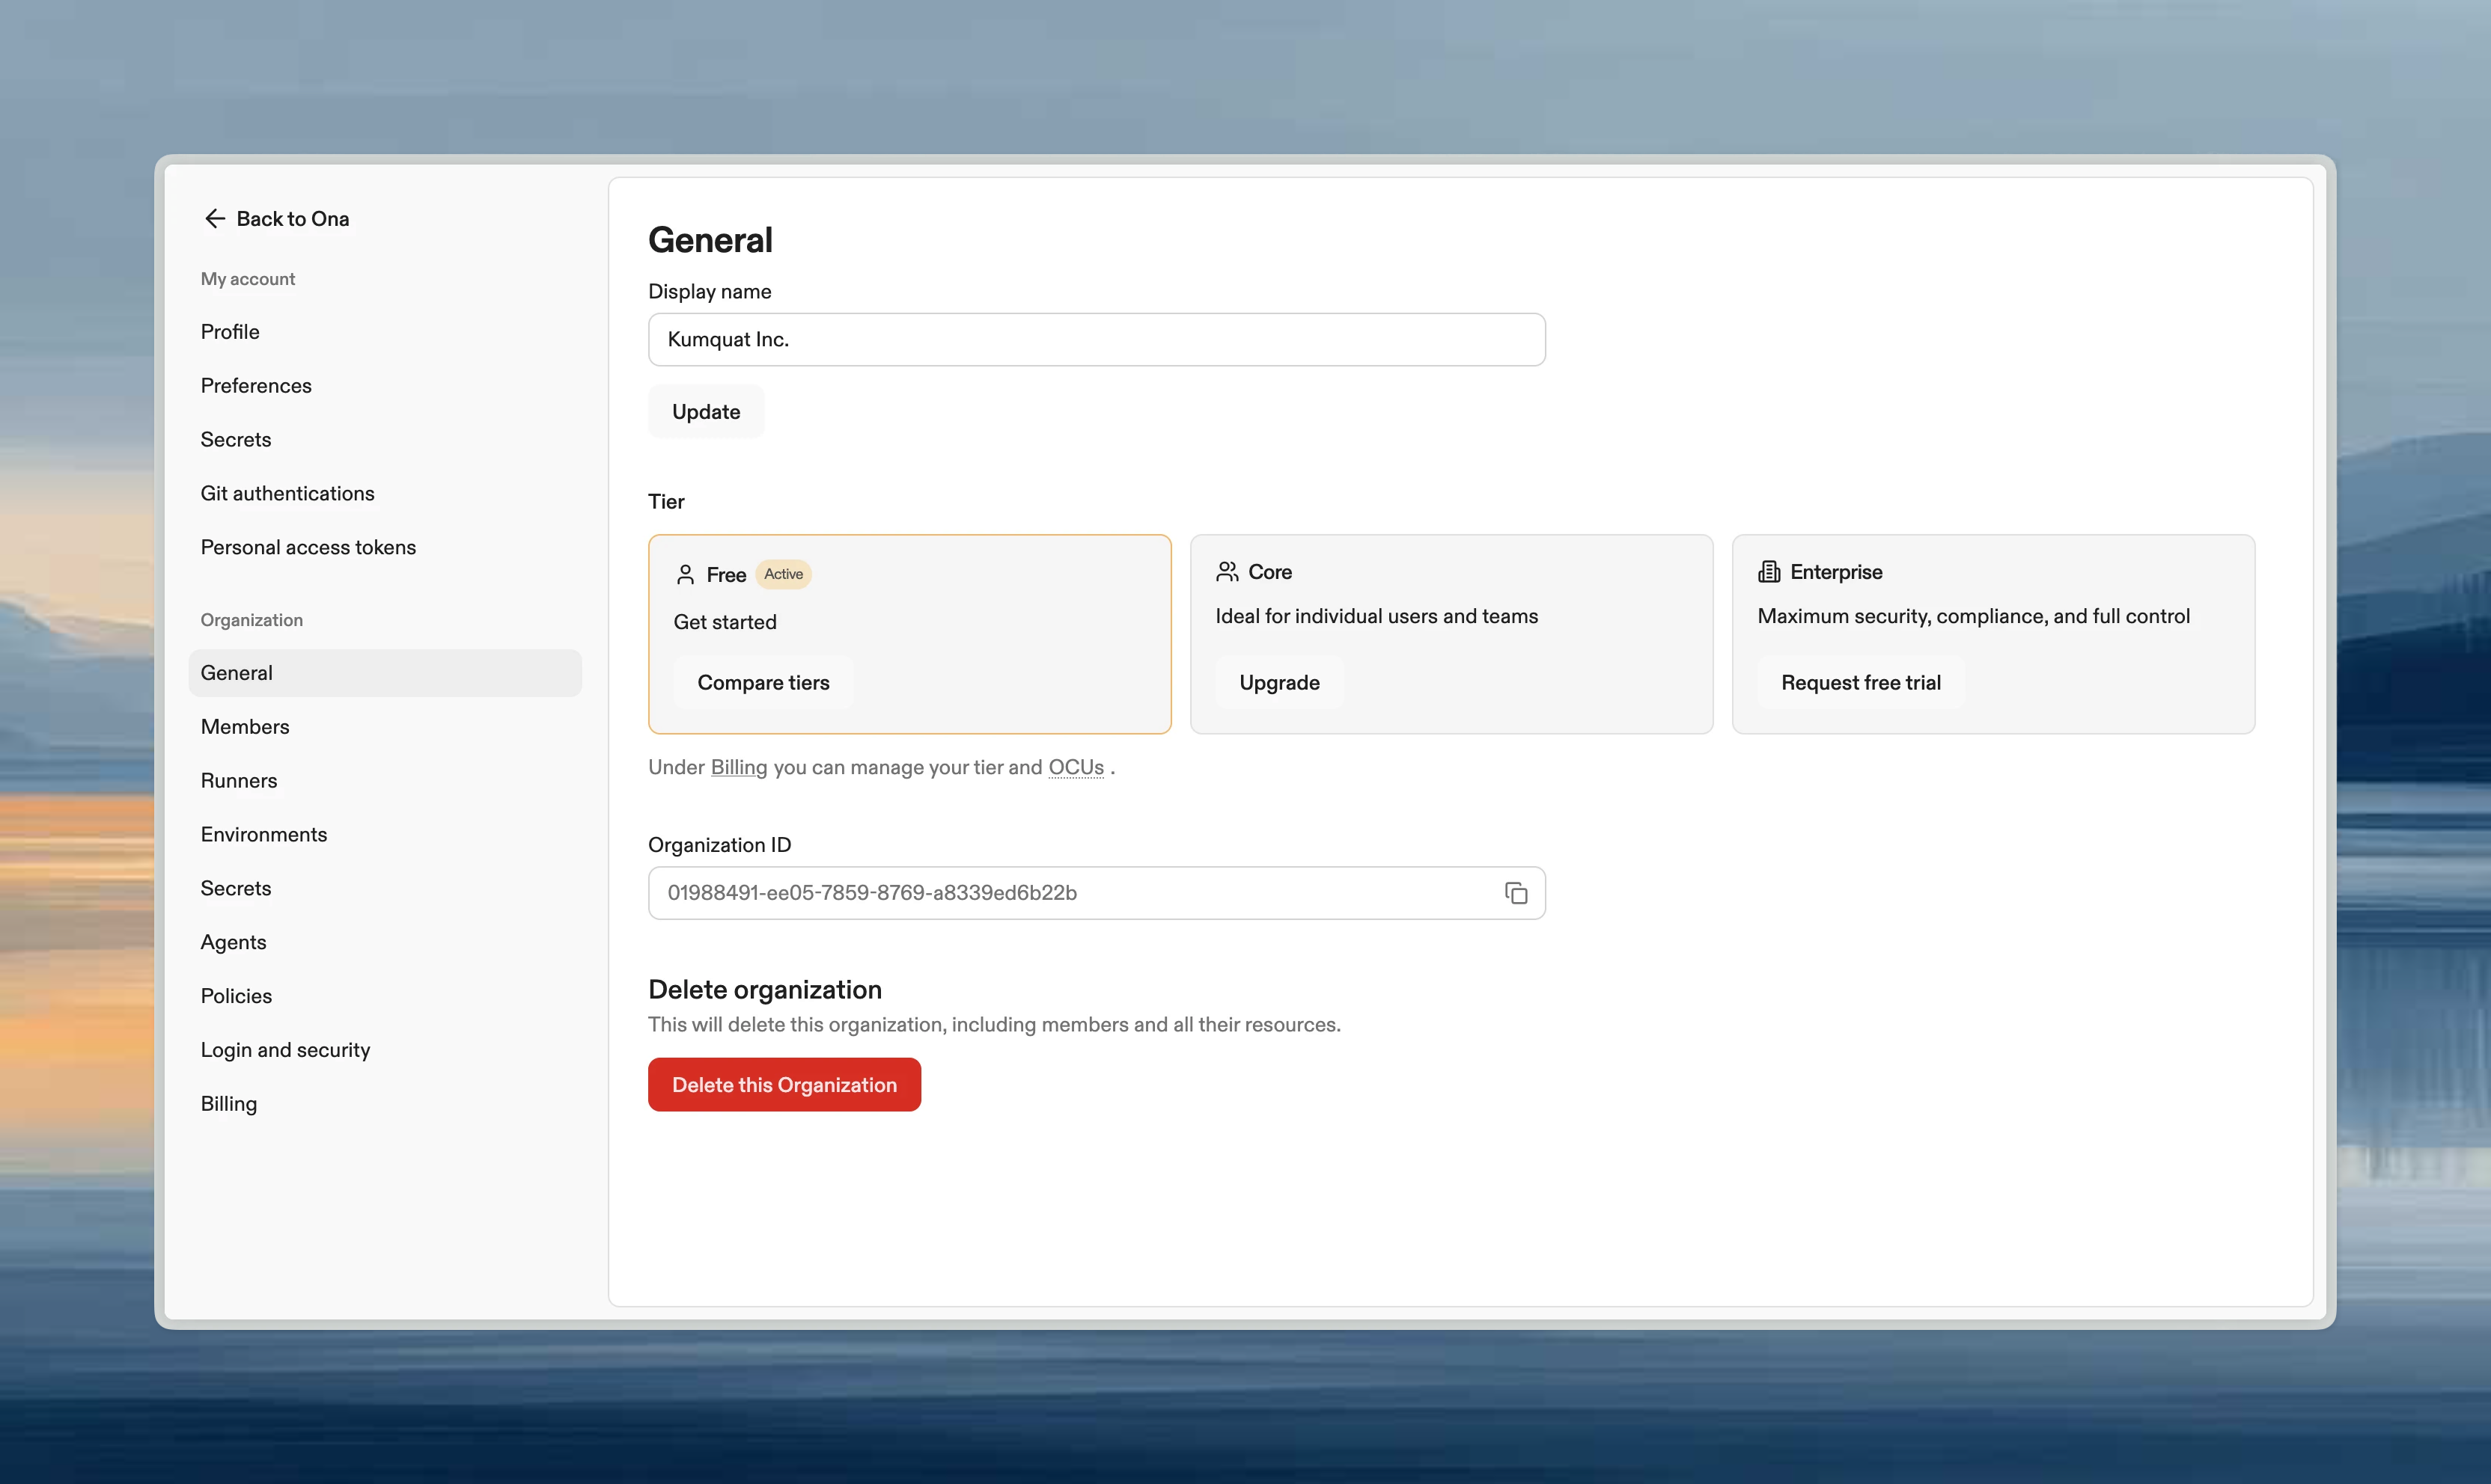Open Git authentications settings

pos(287,493)
